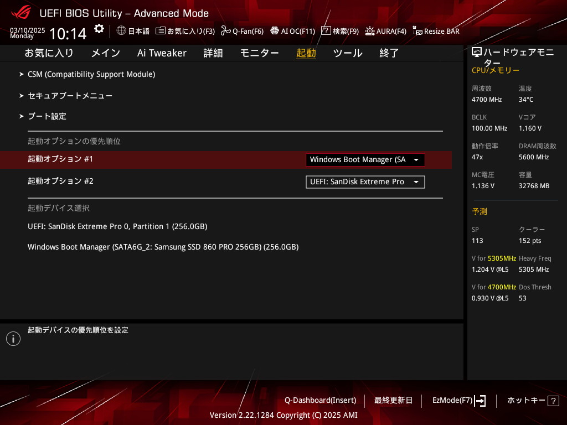Click the SP value 113
The width and height of the screenshot is (567, 425).
(477, 241)
